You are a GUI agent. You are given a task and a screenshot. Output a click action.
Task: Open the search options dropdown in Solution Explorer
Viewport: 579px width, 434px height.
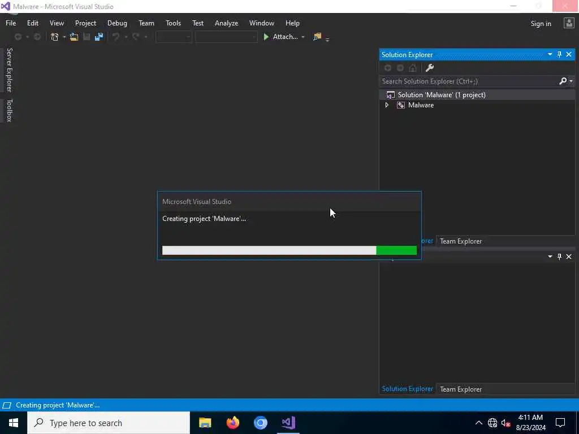tap(571, 81)
